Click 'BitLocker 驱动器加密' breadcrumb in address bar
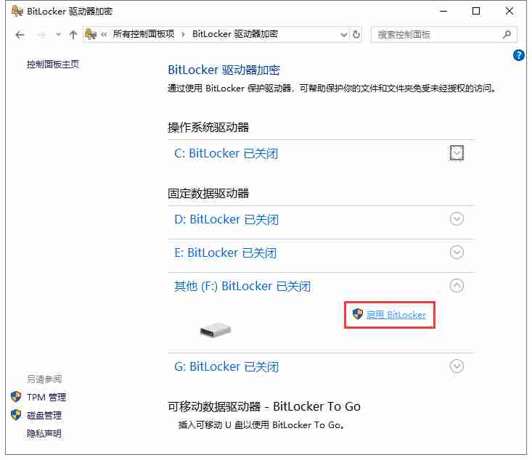The height and width of the screenshot is (460, 532). click(234, 34)
